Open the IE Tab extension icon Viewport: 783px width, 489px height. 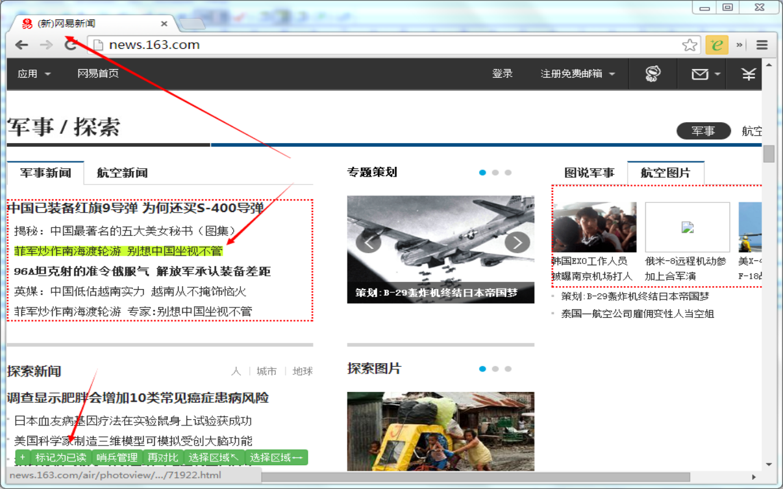click(x=716, y=44)
